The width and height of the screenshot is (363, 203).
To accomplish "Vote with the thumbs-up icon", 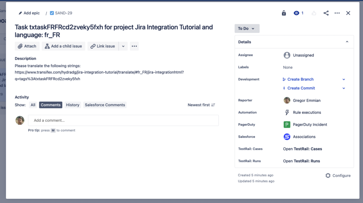I will tap(314, 13).
